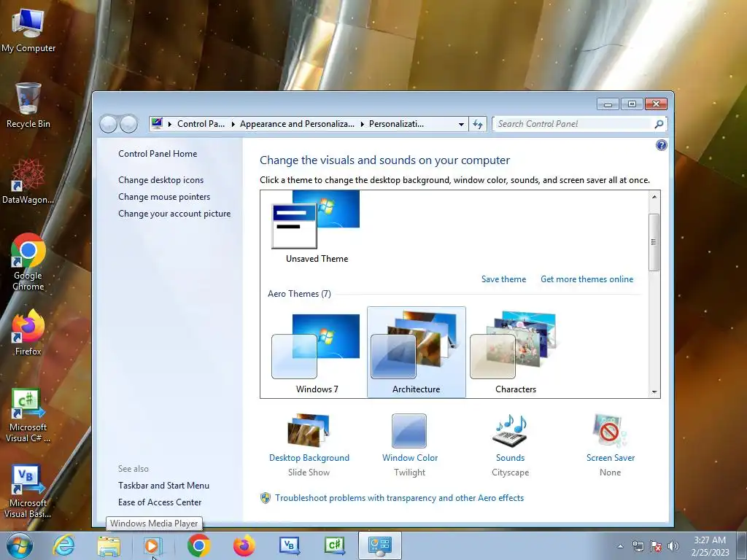Click the taskbar clock and date
The height and width of the screenshot is (560, 747).
coord(710,545)
